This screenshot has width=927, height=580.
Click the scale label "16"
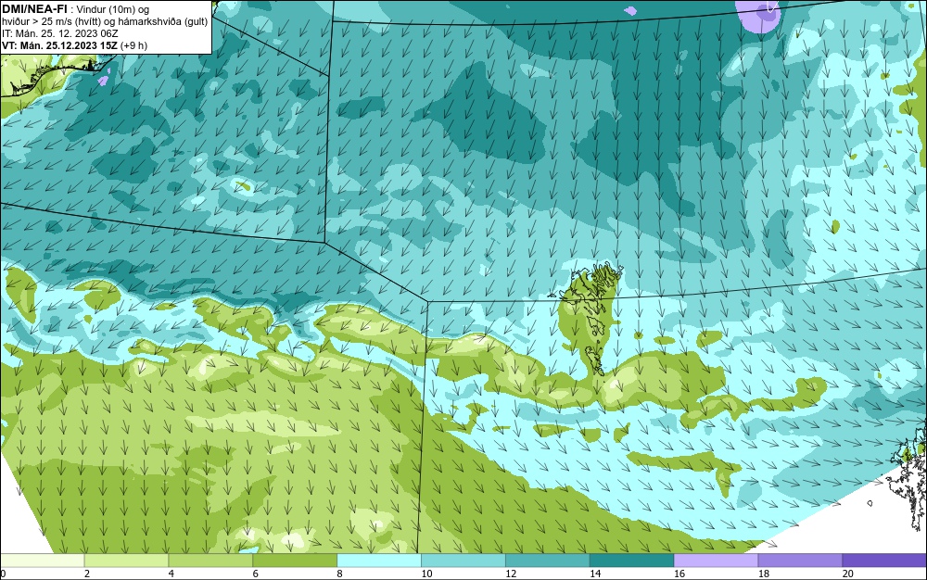[x=679, y=574]
